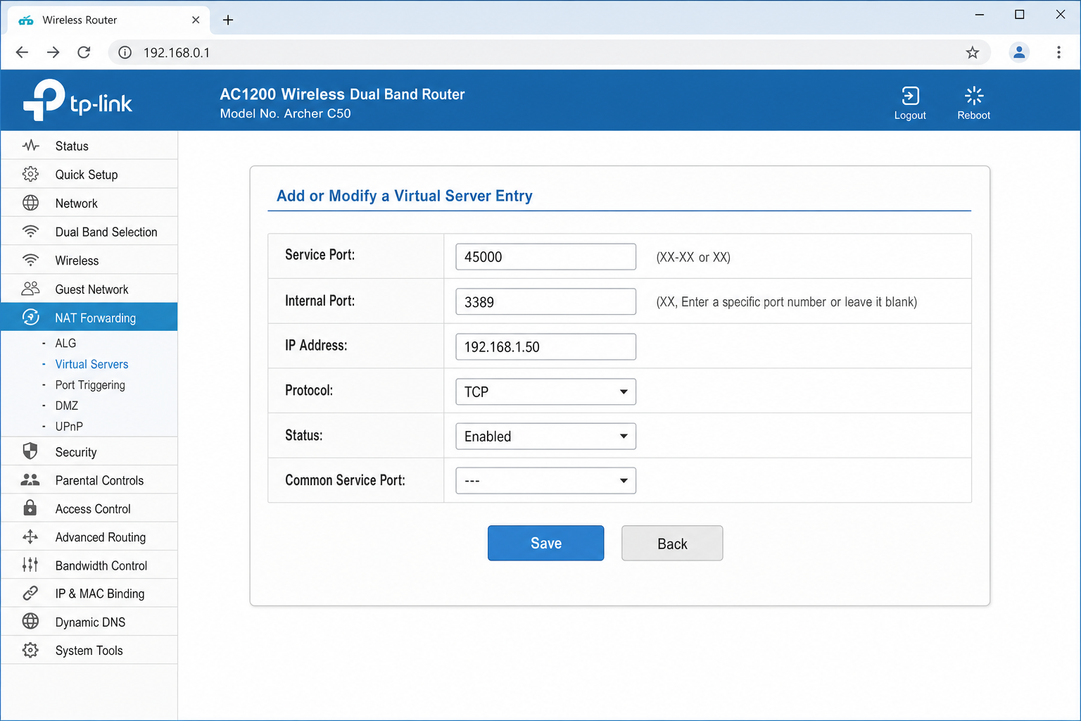Open Advanced Routing menu label

point(101,537)
